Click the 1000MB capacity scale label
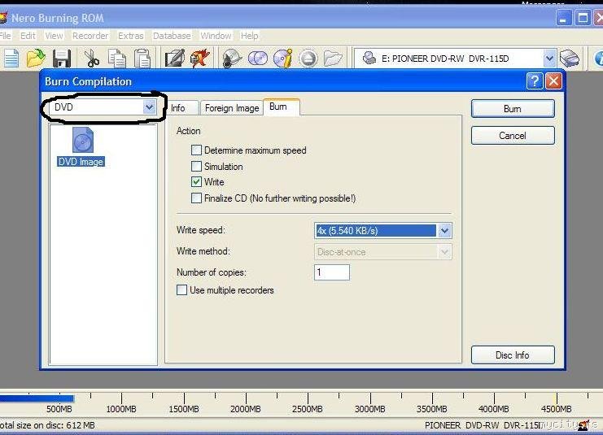 121,409
